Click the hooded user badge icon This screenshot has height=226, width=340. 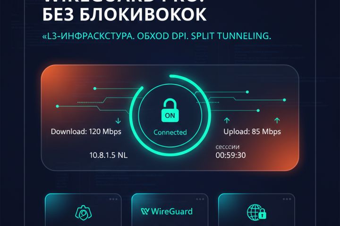click(84, 213)
